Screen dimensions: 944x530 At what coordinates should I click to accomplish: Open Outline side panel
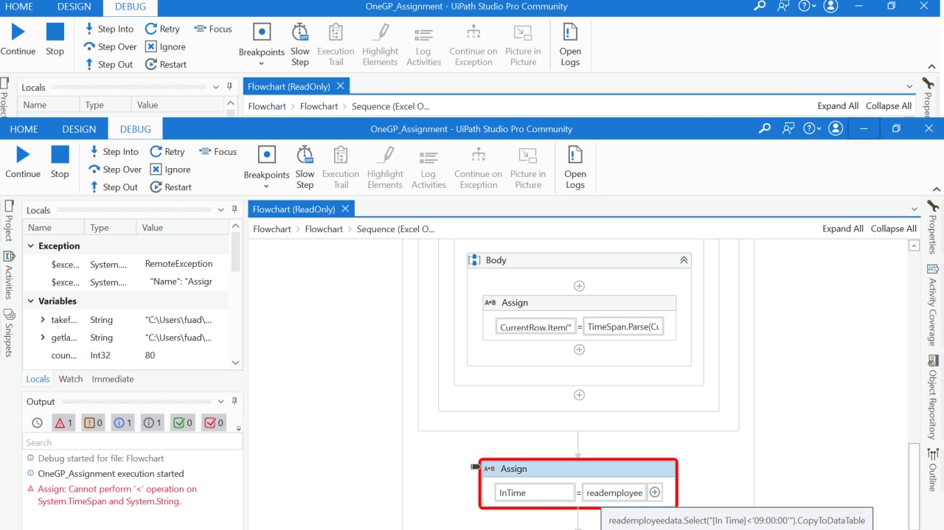pyautogui.click(x=932, y=472)
